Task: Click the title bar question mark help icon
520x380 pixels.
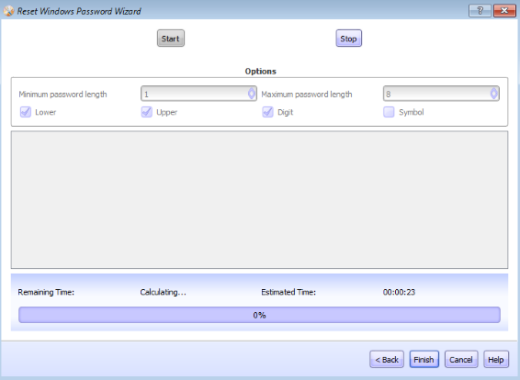Action: click(x=480, y=11)
